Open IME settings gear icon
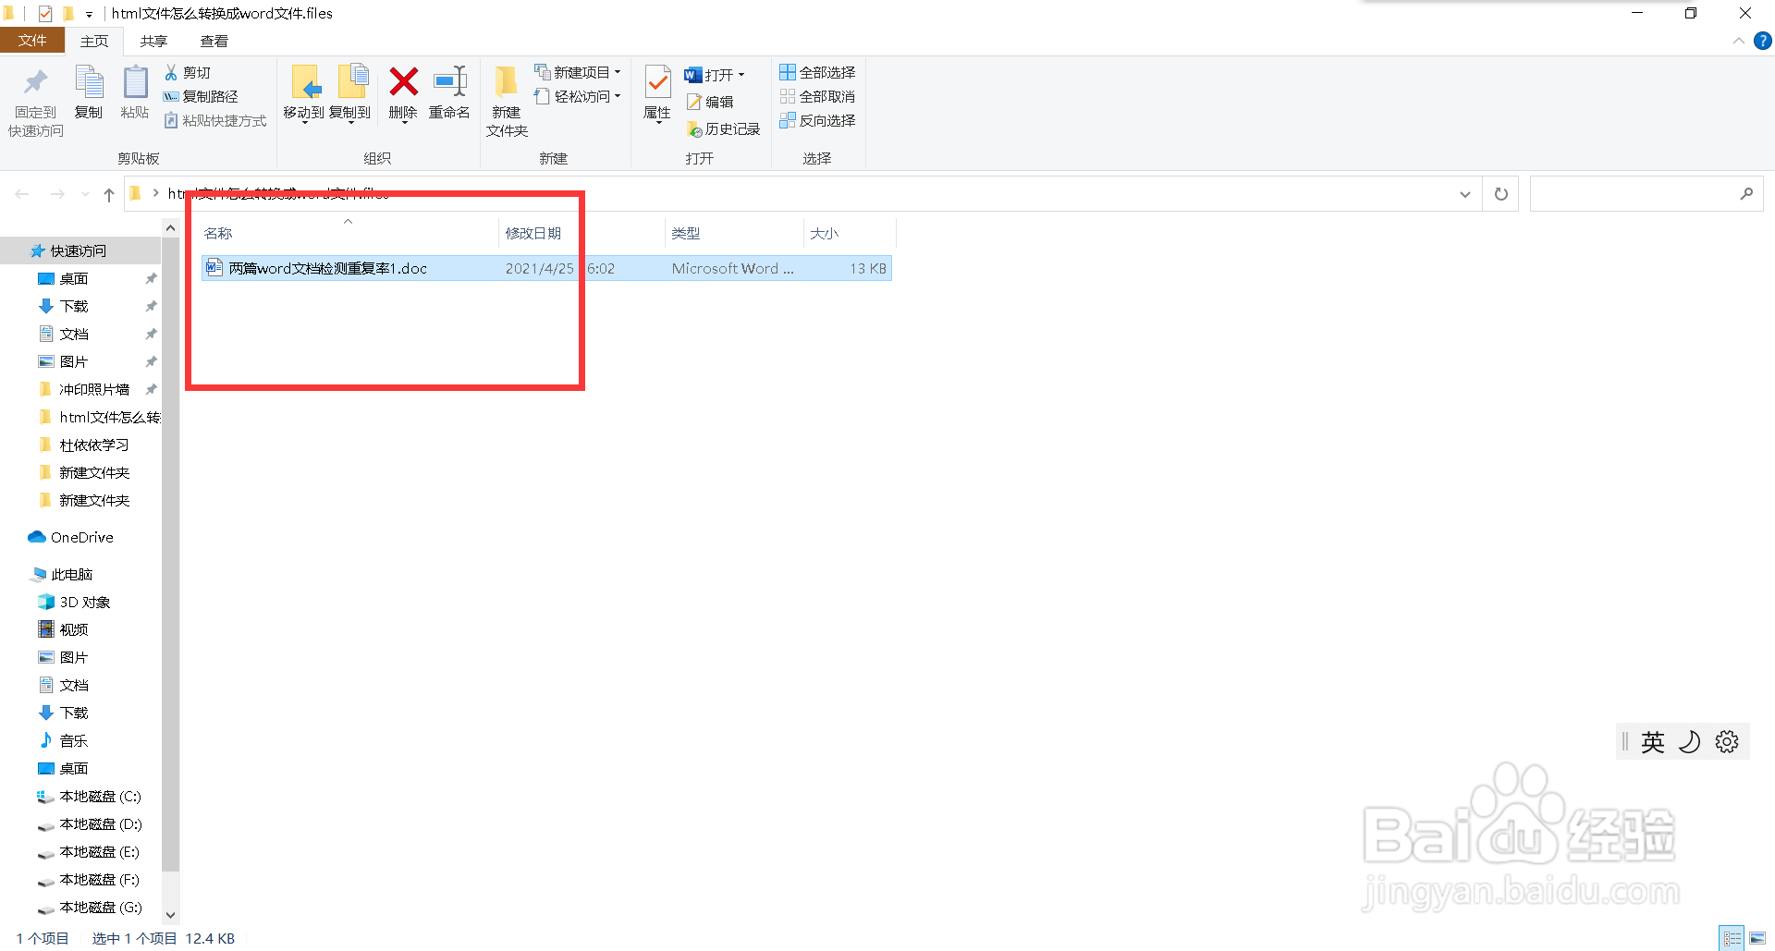The height and width of the screenshot is (951, 1775). [x=1727, y=742]
